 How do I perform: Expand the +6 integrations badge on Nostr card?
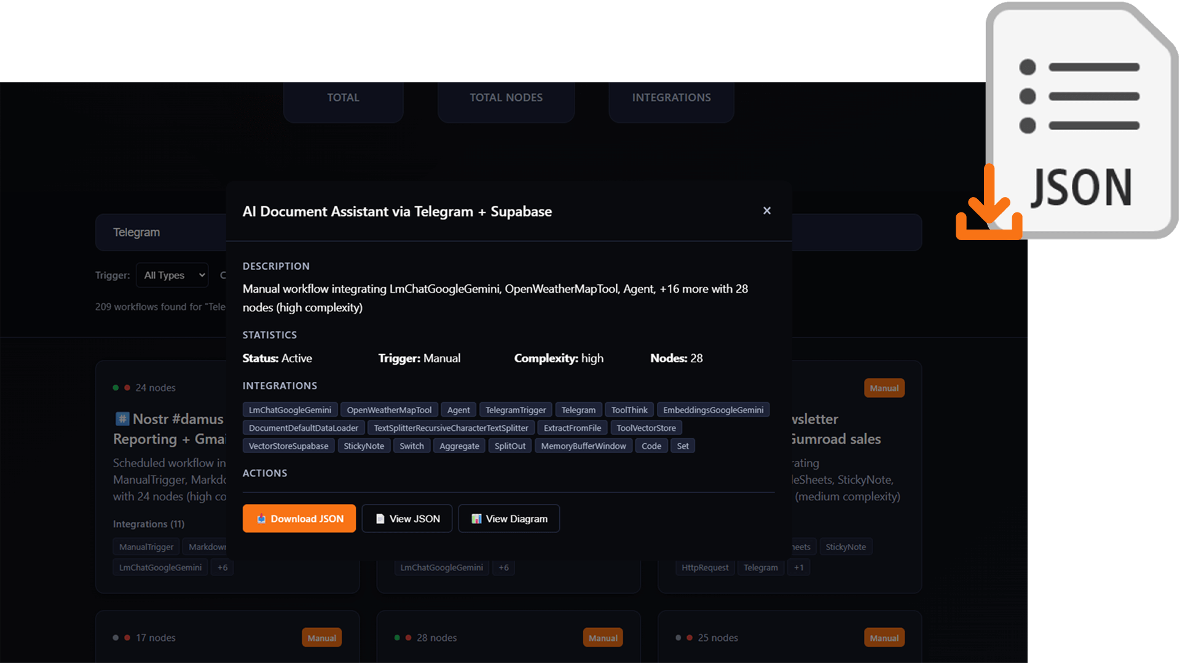(x=222, y=568)
